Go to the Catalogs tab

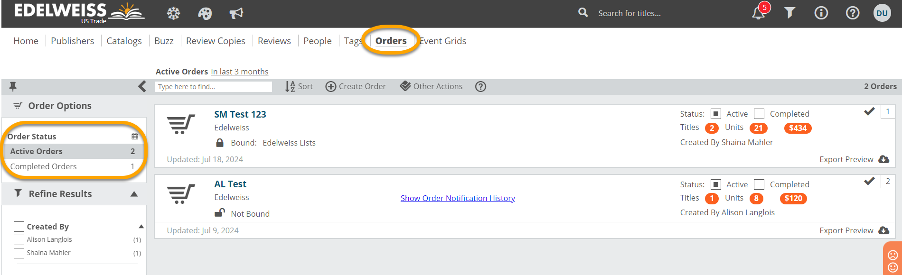[x=124, y=41]
